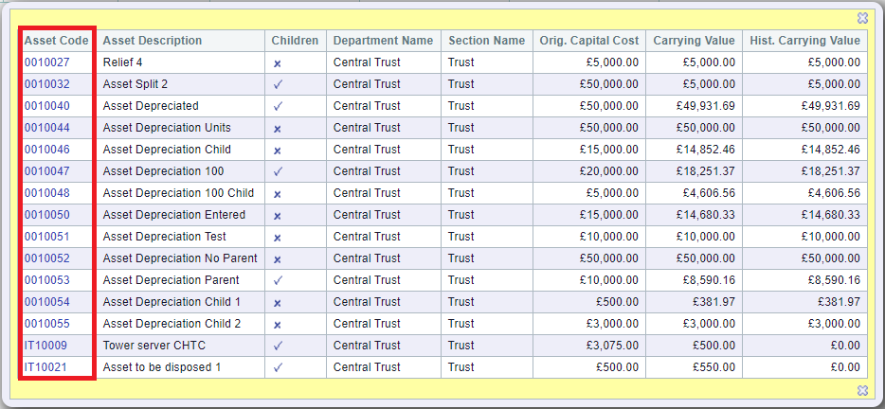Select asset code IT10009 link

click(x=45, y=346)
